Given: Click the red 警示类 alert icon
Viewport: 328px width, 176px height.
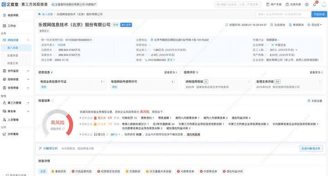Looking at the screenshot, I should [95, 118].
